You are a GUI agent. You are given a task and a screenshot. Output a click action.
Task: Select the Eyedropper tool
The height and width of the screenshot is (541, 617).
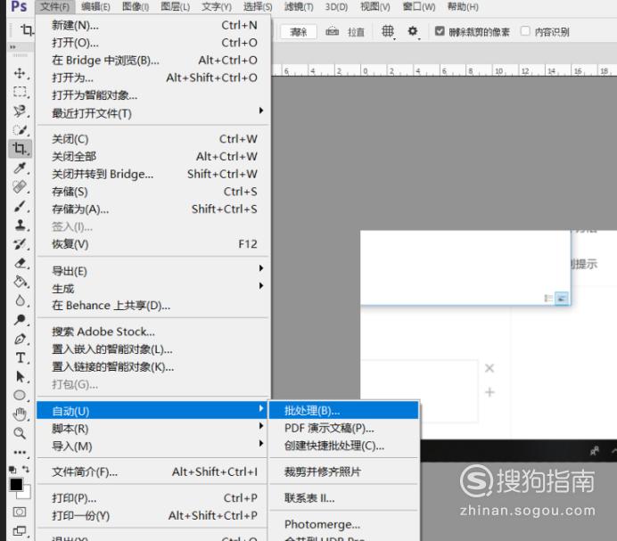(x=20, y=168)
